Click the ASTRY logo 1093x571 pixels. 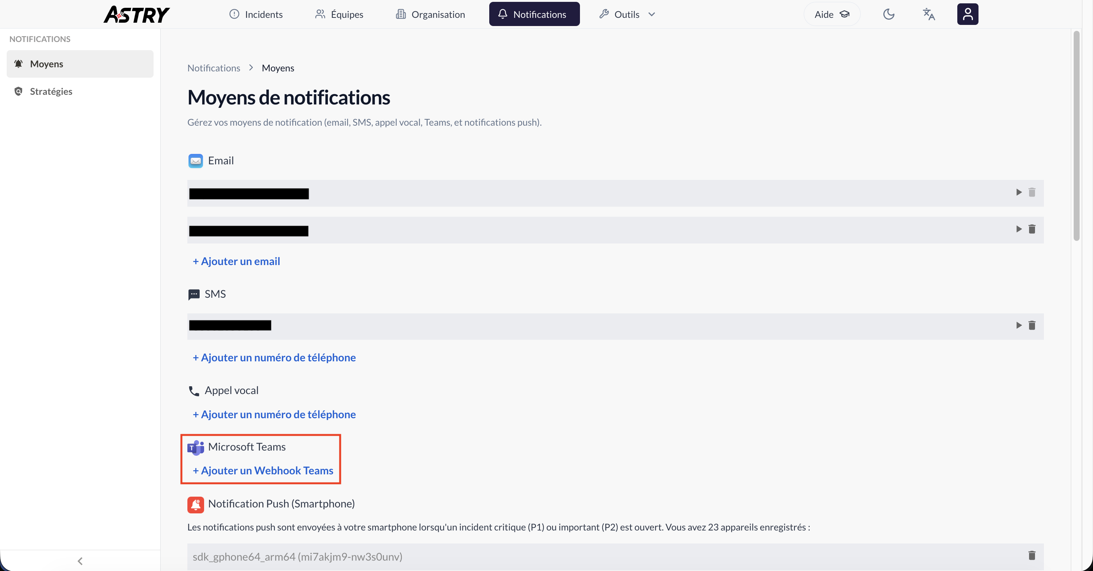tap(136, 14)
